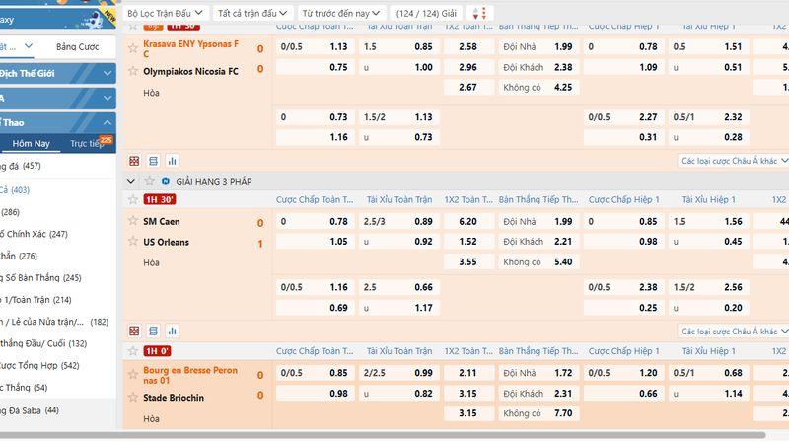
Task: Star the 1H 30' SM Caen match row
Action: pyautogui.click(x=133, y=200)
